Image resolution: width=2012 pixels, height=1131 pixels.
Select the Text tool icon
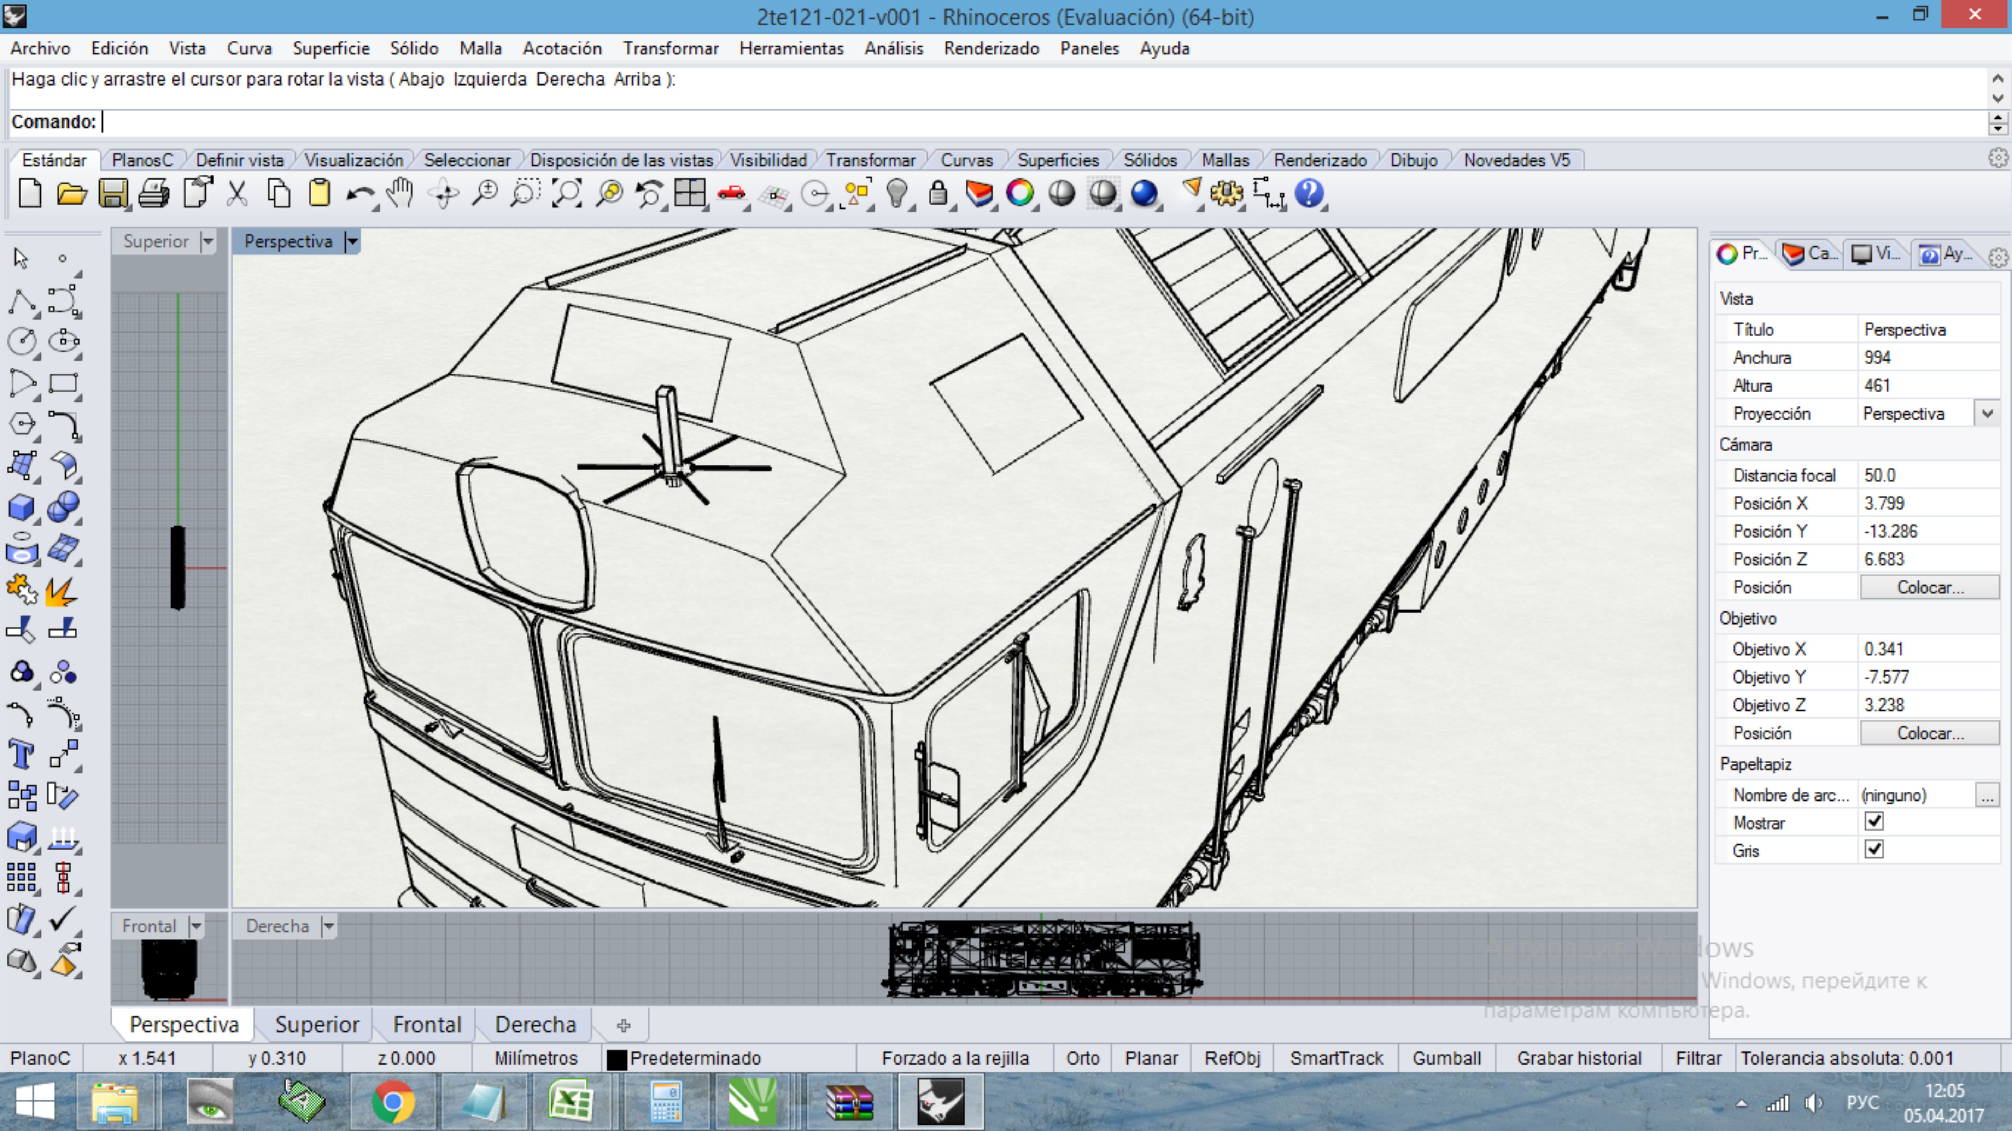(21, 755)
